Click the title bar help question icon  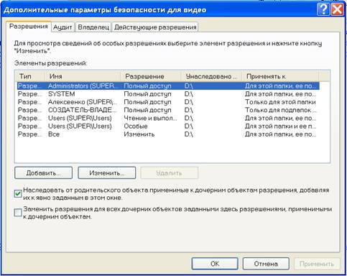pyautogui.click(x=323, y=9)
